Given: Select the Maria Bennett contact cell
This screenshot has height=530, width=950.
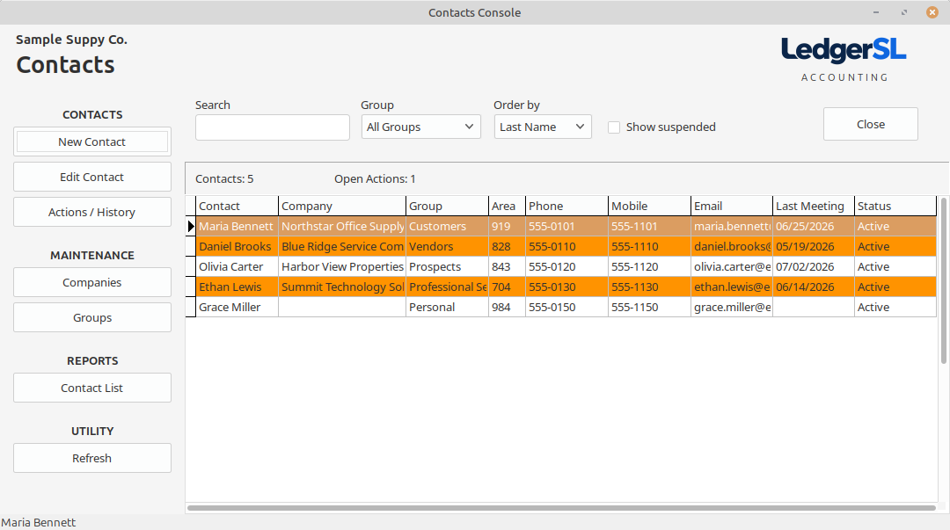Looking at the screenshot, I should pos(237,226).
